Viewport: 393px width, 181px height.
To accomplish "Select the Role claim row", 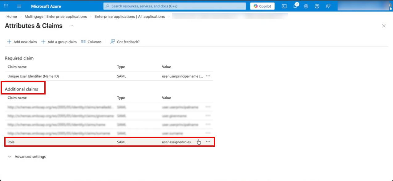I will (62, 142).
